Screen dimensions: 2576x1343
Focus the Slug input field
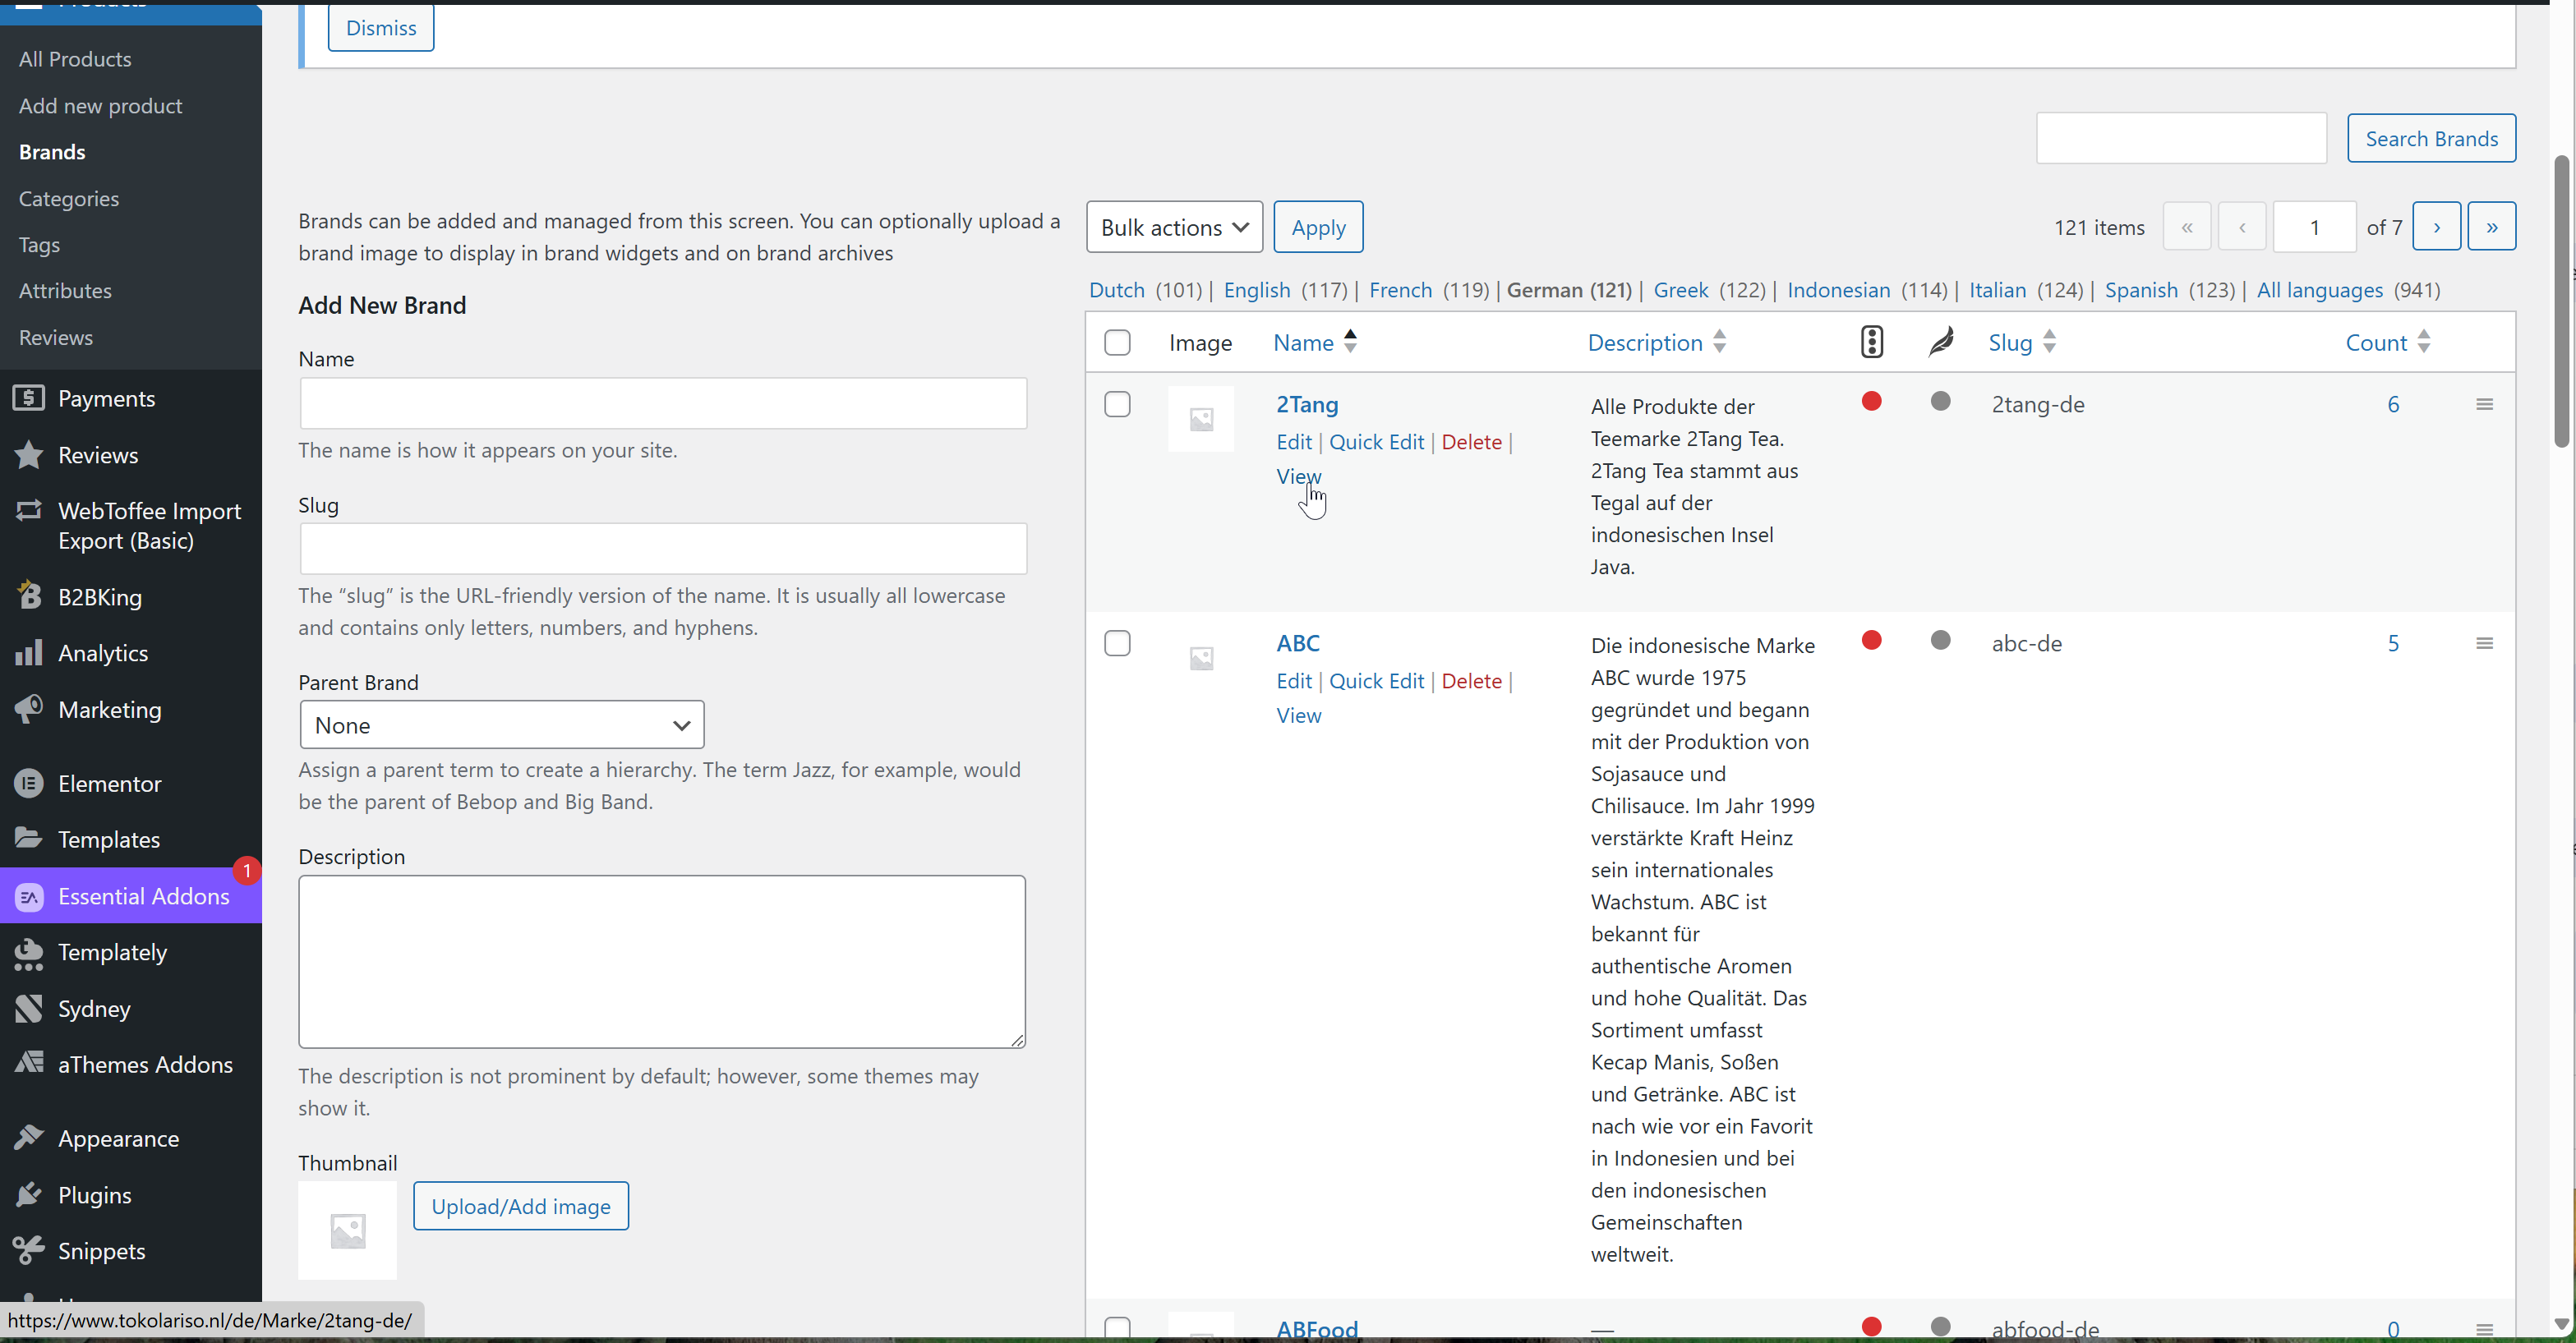tap(663, 549)
